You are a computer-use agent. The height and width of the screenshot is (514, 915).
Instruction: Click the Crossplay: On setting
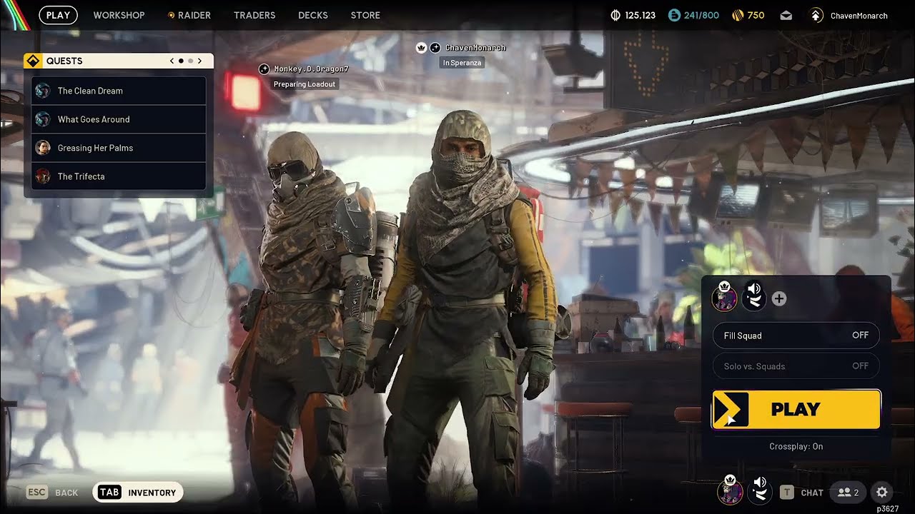(x=796, y=446)
